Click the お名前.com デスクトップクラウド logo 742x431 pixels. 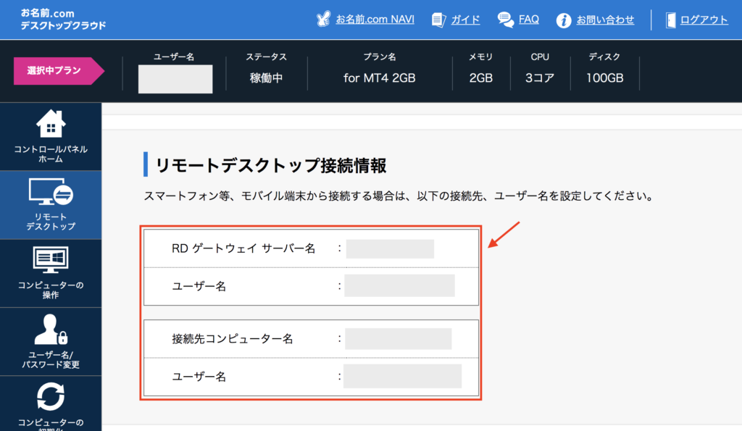63,20
